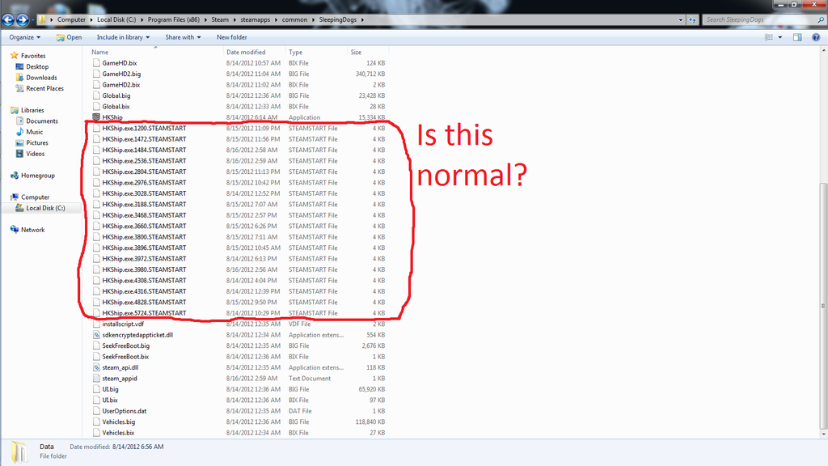The width and height of the screenshot is (828, 466).
Task: Select GameHD2.big file
Action: [121, 74]
